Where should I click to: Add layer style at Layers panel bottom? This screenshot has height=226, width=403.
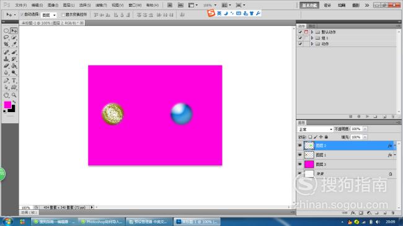click(x=353, y=213)
